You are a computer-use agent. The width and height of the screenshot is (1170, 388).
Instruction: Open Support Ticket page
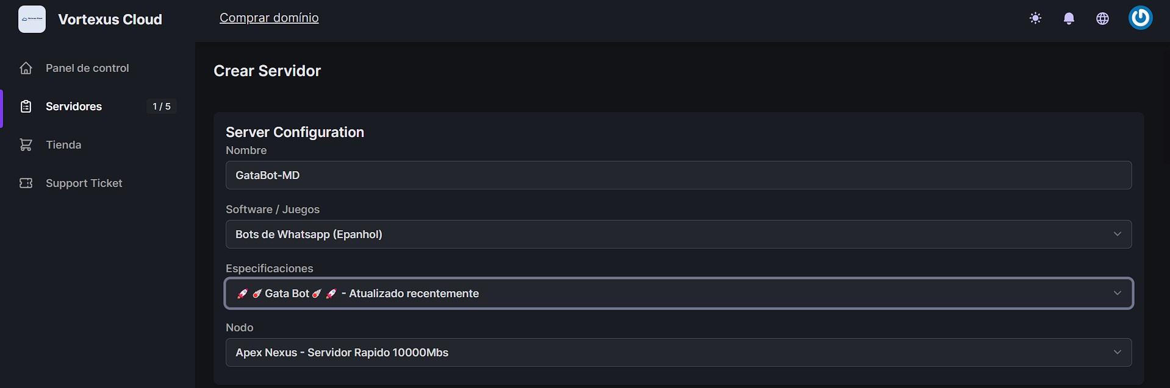point(84,183)
